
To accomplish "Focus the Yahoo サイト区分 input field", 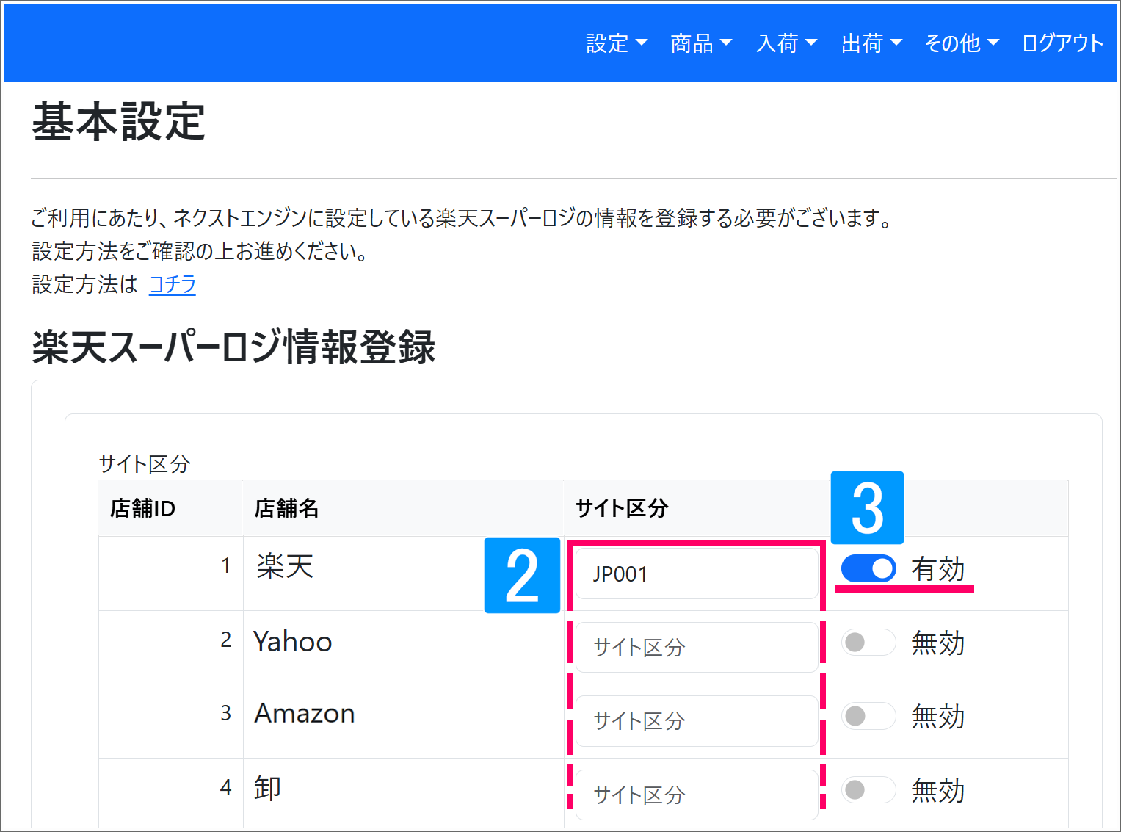I will click(696, 647).
